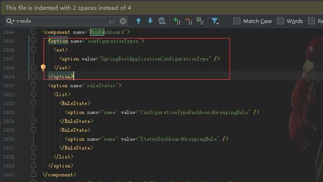Click fold end marker at line 2854

point(33,121)
